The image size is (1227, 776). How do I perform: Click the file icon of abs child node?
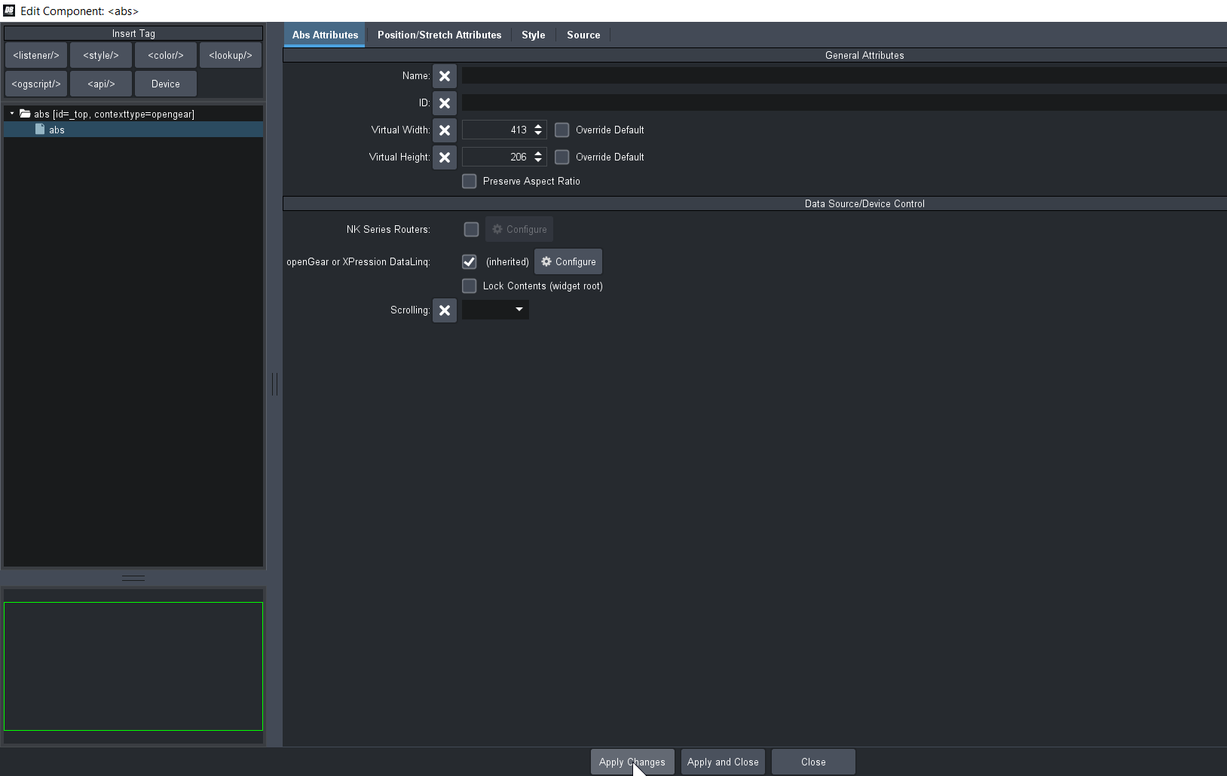click(x=40, y=130)
